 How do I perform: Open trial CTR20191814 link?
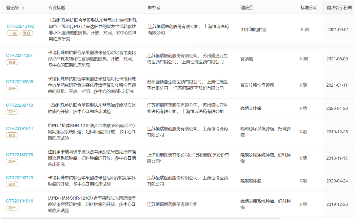point(19,128)
